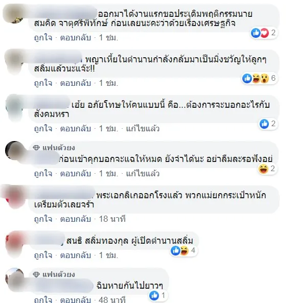Click laughing emoji on second comment reactions
299x303 pixels.
[x=256, y=78]
